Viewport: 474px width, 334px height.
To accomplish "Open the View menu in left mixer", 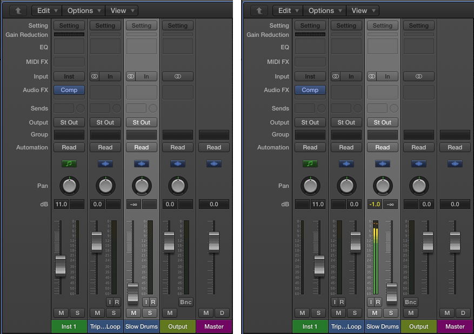I will pos(122,11).
